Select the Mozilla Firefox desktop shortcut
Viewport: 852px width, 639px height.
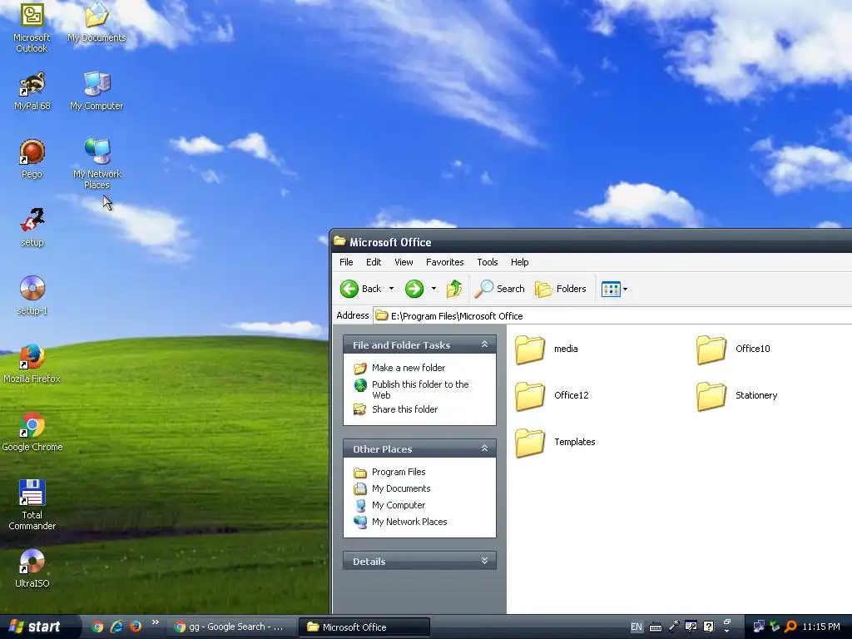32,364
